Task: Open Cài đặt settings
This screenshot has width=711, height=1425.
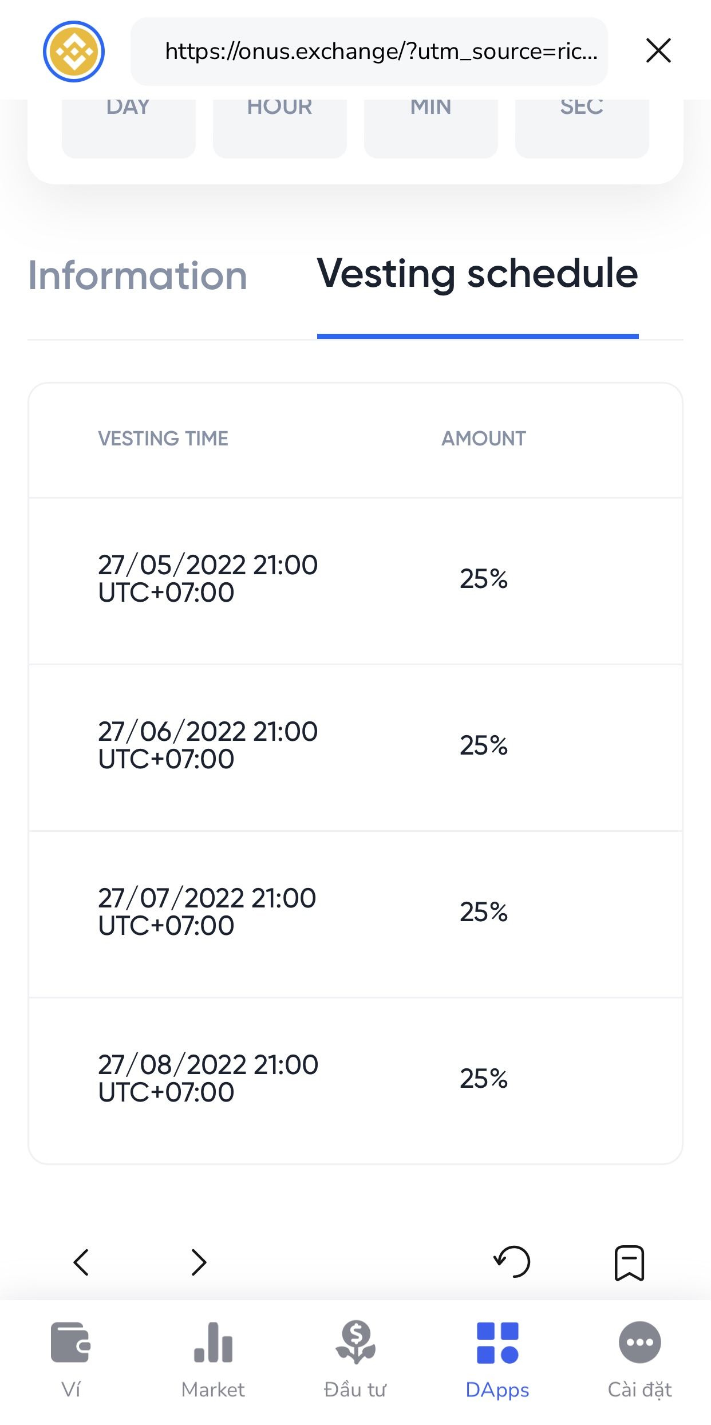Action: coord(639,1358)
